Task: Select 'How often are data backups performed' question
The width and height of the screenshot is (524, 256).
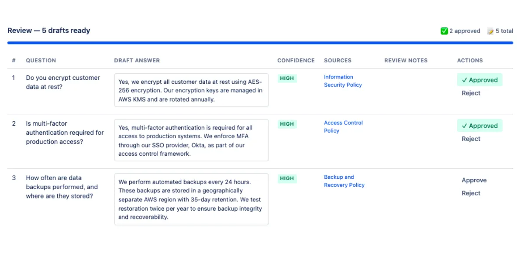Action: [x=62, y=187]
